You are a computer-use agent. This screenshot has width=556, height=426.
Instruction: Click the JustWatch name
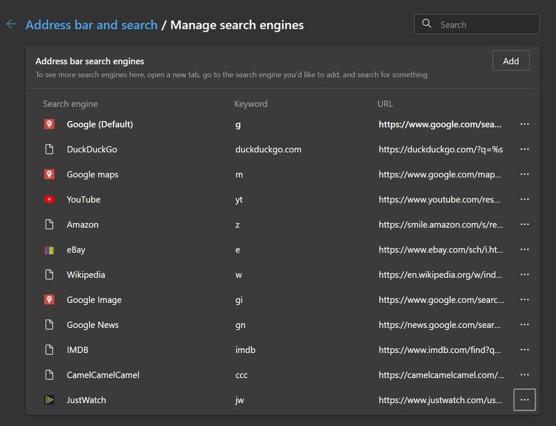point(86,400)
